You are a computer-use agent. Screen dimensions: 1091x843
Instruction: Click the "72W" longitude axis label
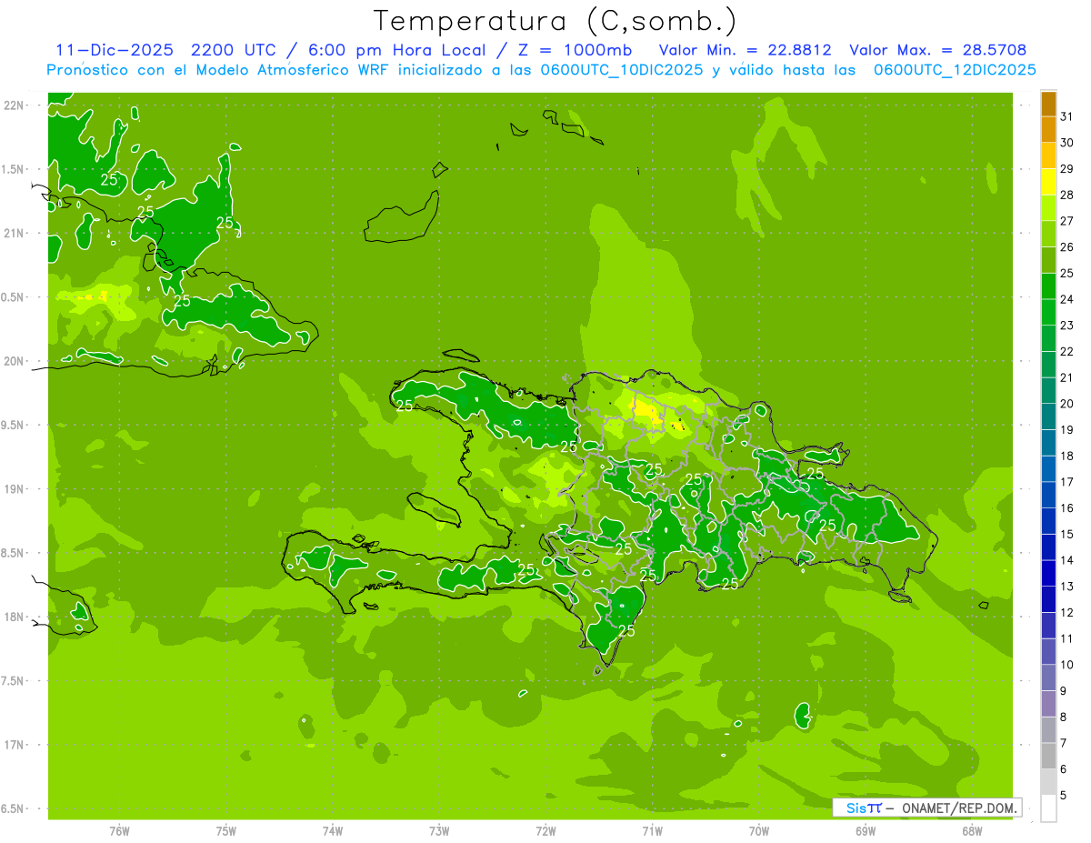click(x=545, y=831)
